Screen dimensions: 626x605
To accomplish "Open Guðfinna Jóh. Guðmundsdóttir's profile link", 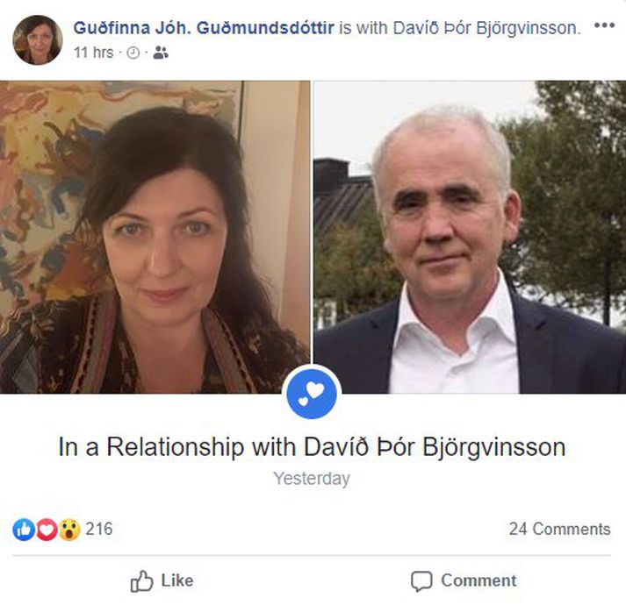I will (204, 28).
